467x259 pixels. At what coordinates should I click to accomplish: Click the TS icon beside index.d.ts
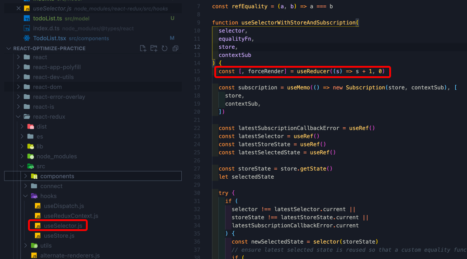tap(27, 28)
